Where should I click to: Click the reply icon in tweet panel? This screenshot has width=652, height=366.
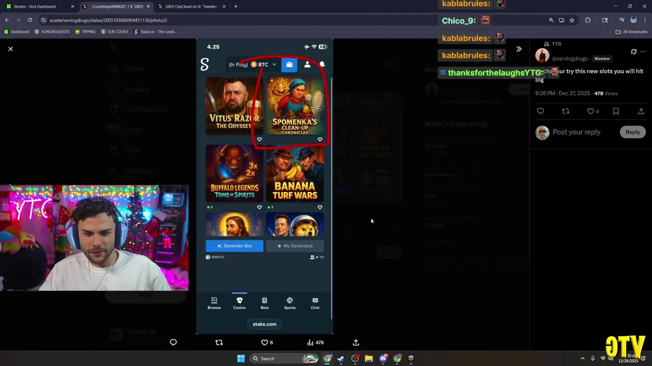[x=540, y=111]
